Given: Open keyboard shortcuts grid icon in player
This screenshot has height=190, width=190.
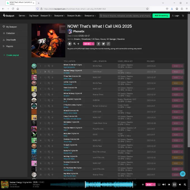Looking at the screenshot, I should 159,184.
